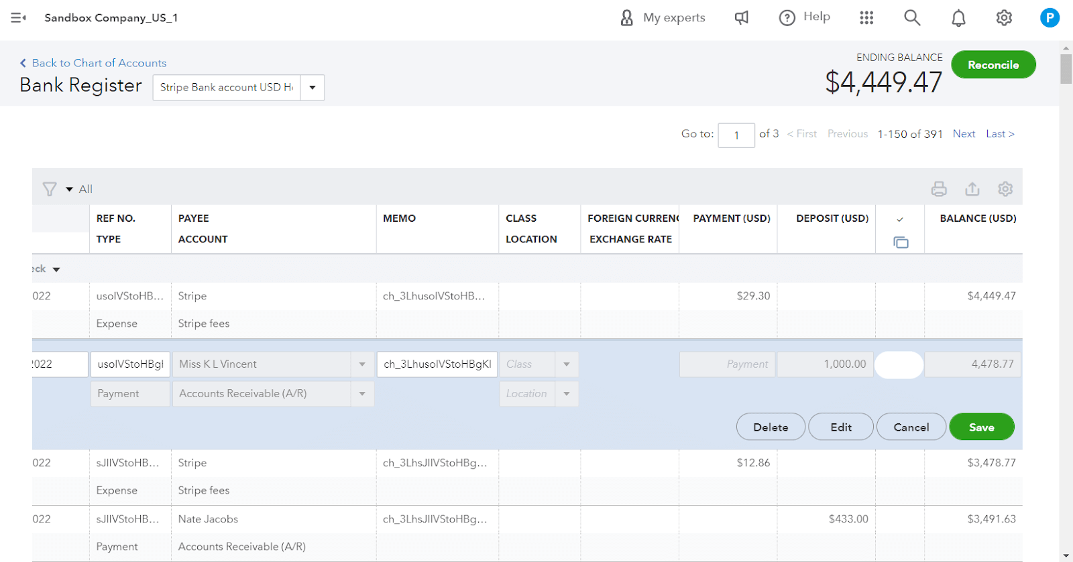
Task: Toggle the left navigation menu icon
Action: 19,18
